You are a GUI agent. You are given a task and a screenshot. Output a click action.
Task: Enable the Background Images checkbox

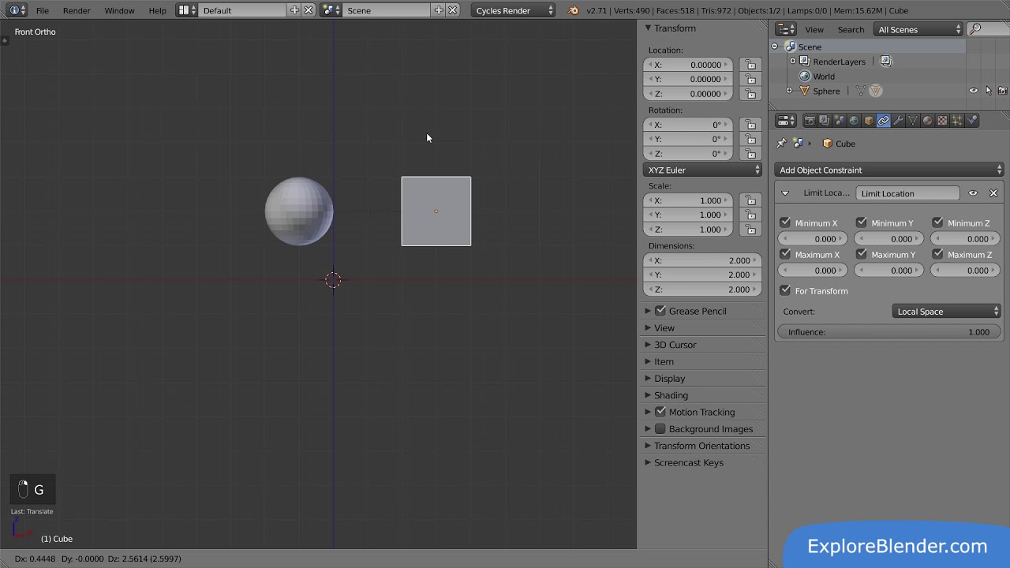(660, 429)
